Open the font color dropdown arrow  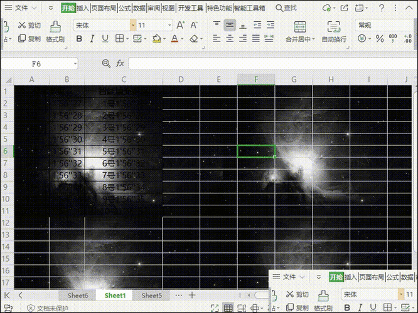pyautogui.click(x=183, y=39)
